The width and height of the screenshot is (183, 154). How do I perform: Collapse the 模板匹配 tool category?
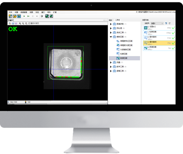[111, 37]
